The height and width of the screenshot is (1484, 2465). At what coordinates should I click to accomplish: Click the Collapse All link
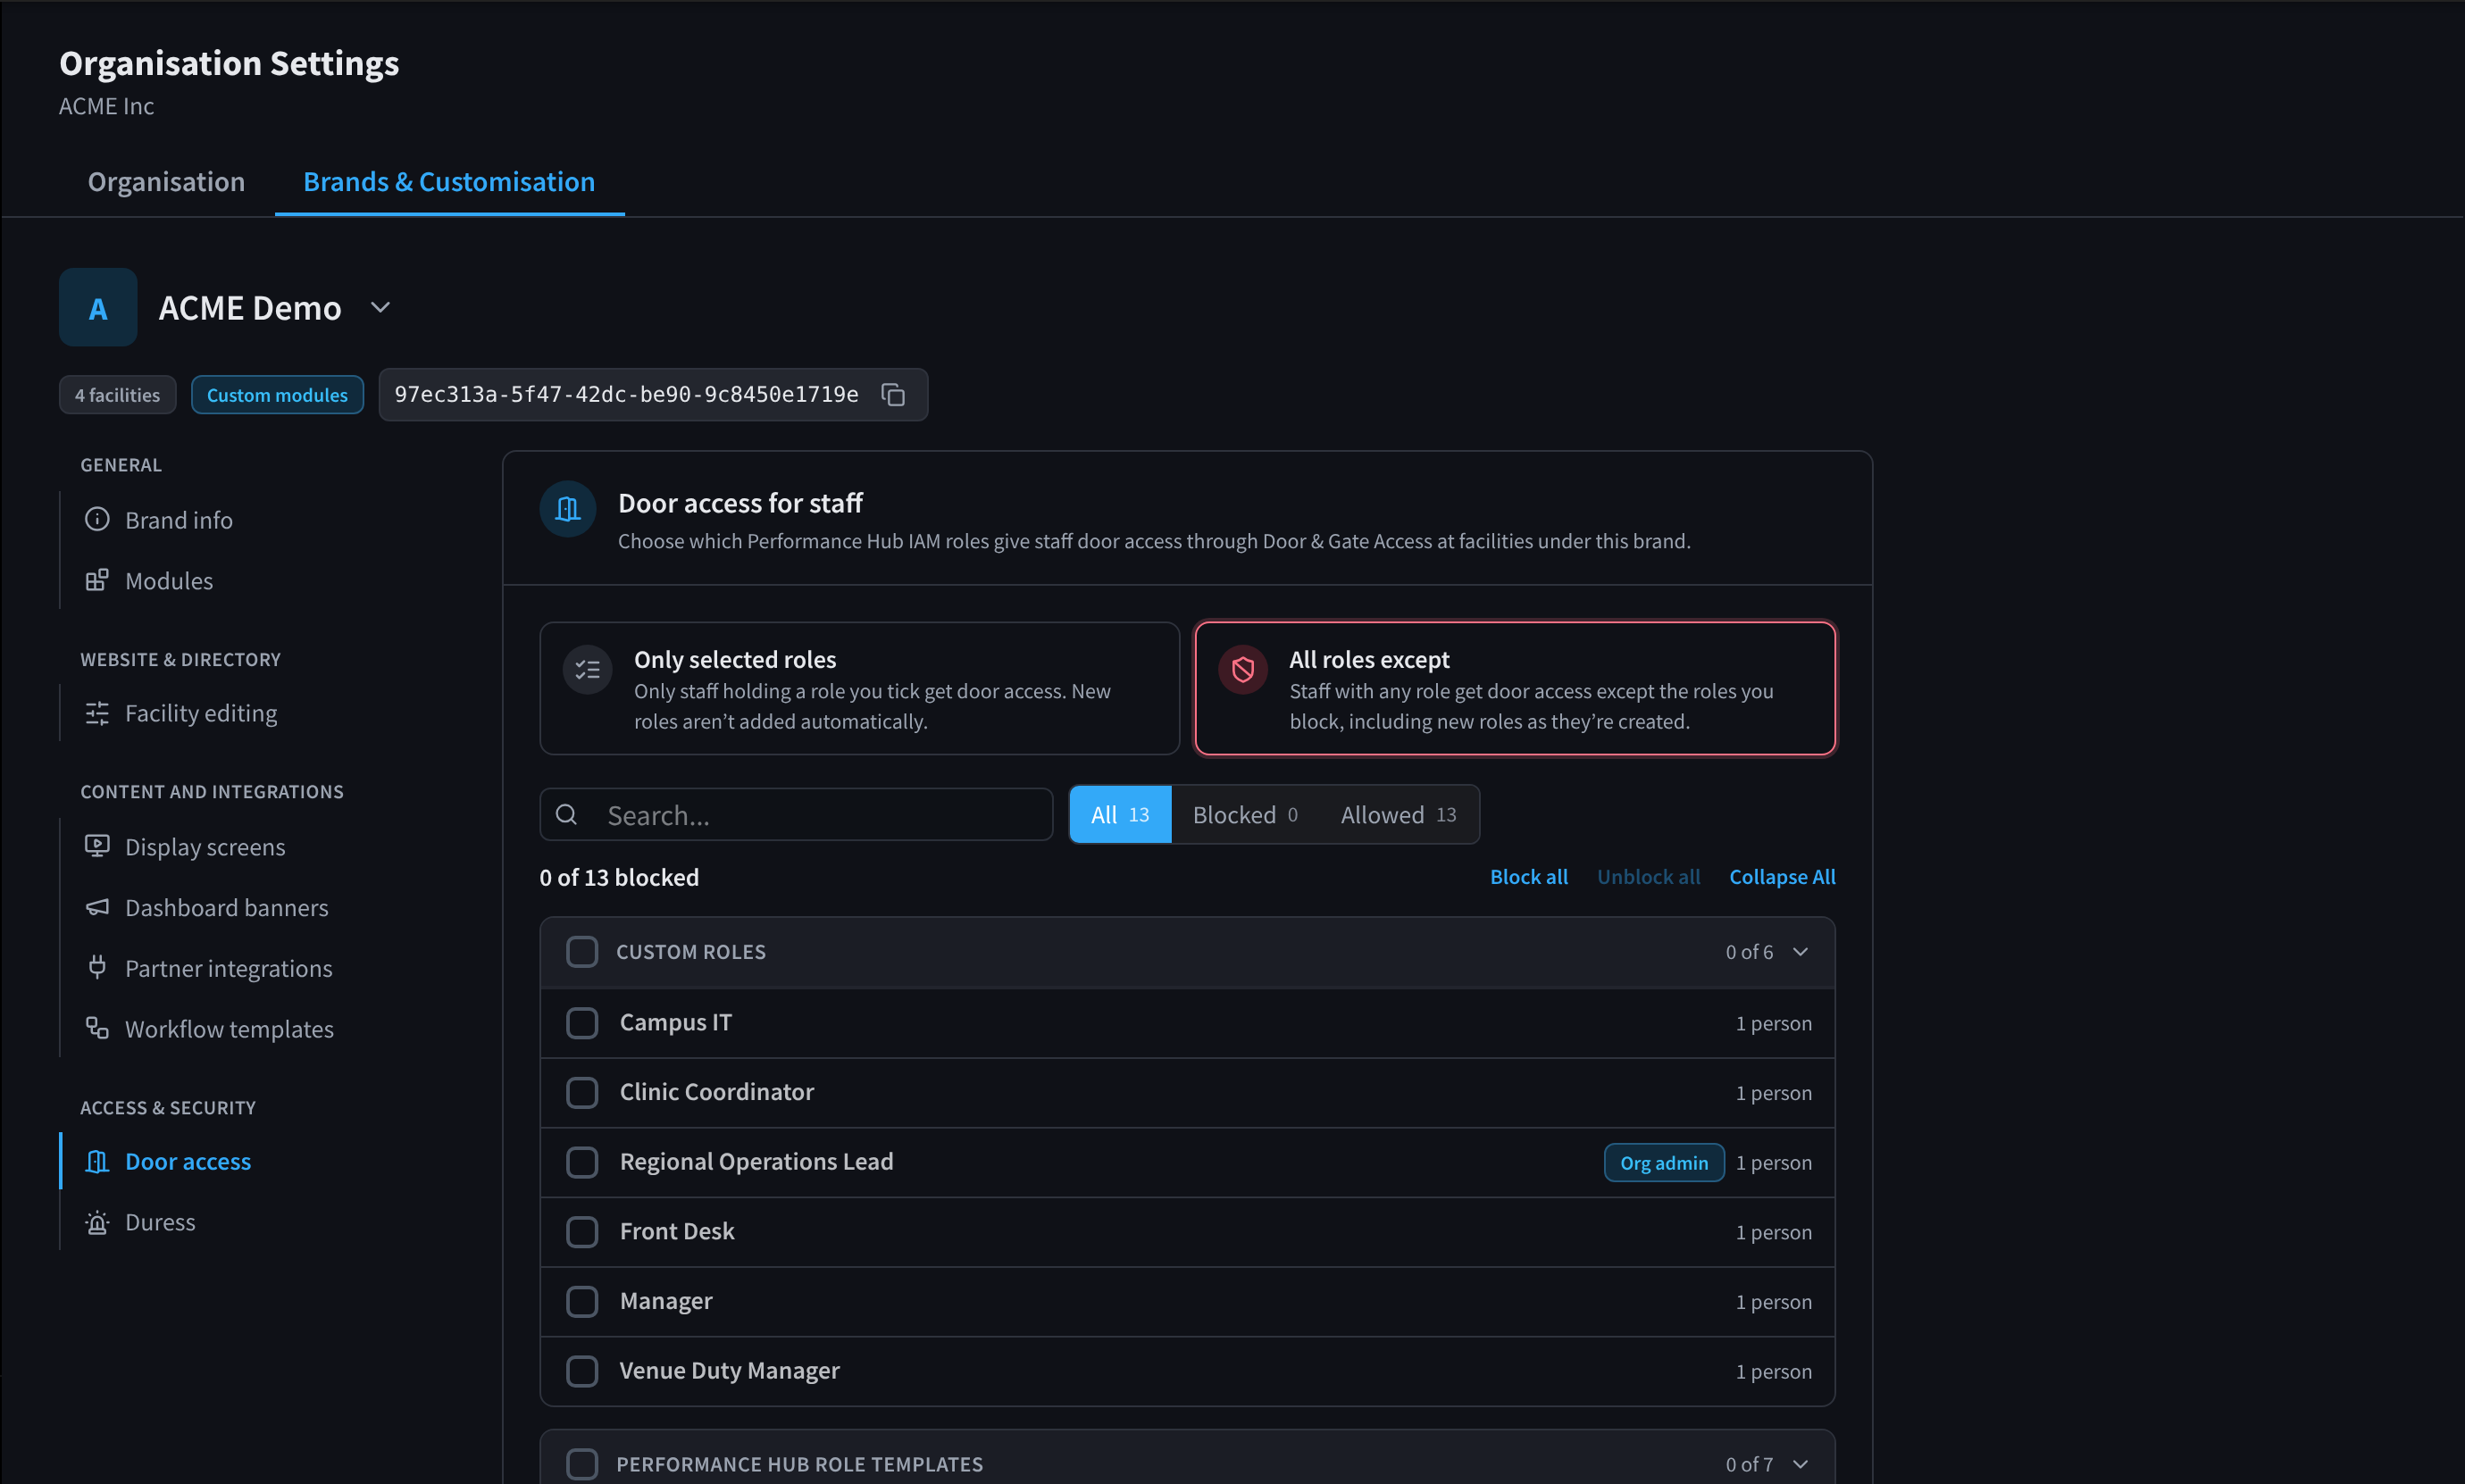1782,876
